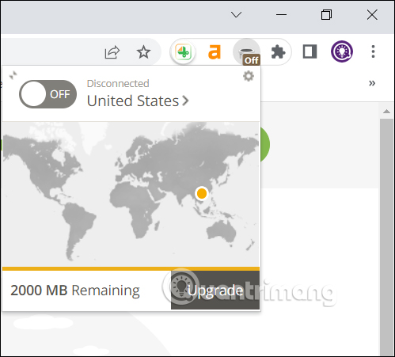Open the Extensions puzzle-piece menu

(278, 51)
